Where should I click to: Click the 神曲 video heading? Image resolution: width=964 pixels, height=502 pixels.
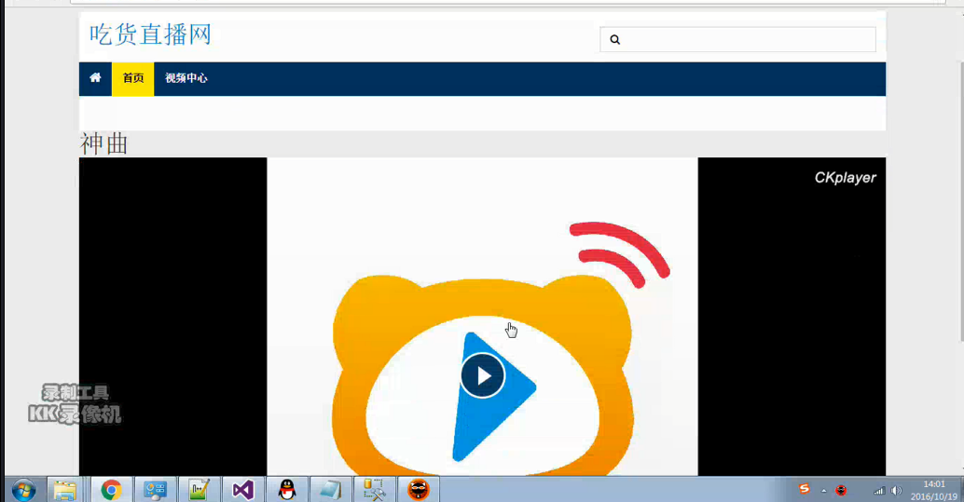103,144
